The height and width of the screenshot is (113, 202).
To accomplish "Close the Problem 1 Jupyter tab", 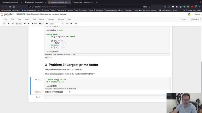I will 69,2.
